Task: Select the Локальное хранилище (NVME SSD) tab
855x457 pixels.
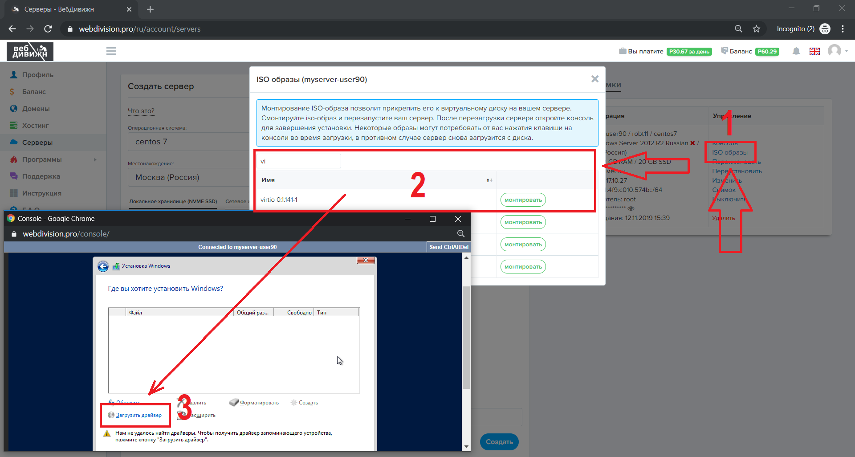Action: click(x=173, y=201)
